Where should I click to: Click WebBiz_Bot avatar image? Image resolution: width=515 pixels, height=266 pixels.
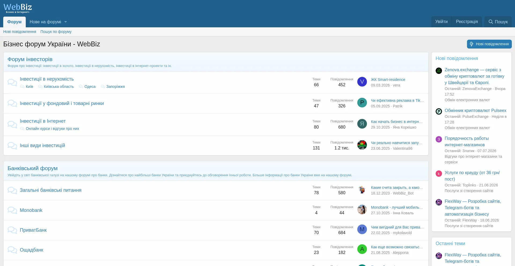(x=362, y=190)
